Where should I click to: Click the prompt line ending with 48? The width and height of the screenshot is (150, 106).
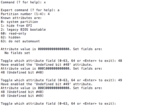pyautogui.click(x=61, y=61)
